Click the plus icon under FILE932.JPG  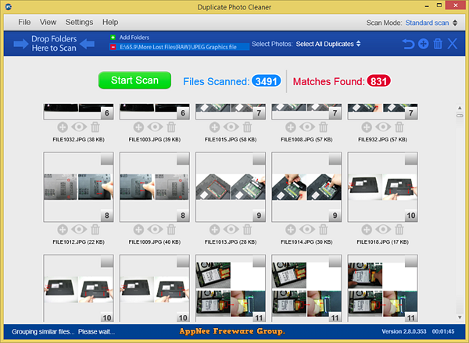(367, 127)
